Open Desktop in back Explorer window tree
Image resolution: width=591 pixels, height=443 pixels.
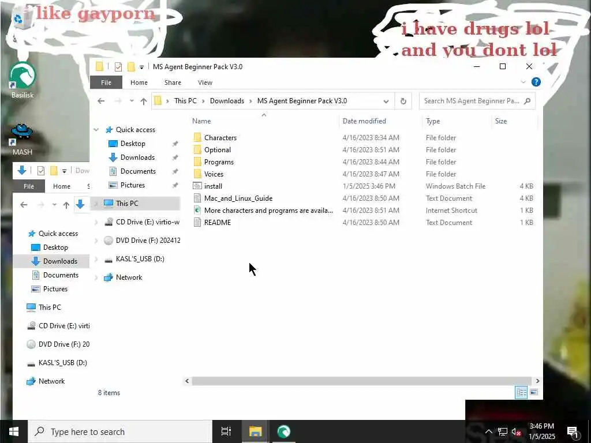(x=55, y=247)
